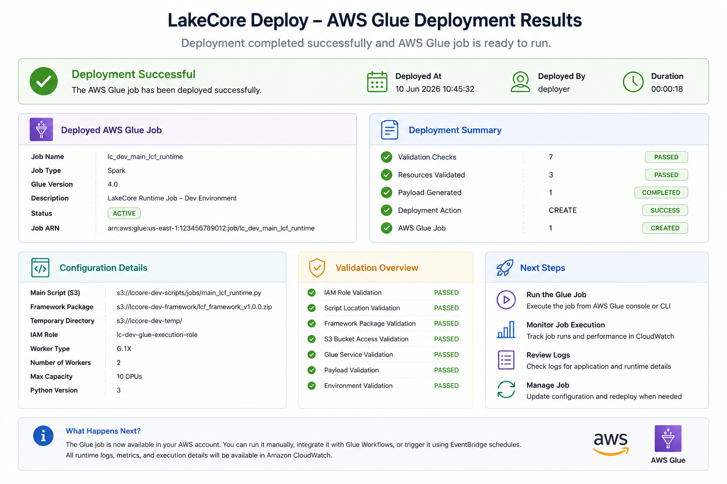The height and width of the screenshot is (484, 727).
Task: Select the Deployed By value deployer
Action: [554, 89]
